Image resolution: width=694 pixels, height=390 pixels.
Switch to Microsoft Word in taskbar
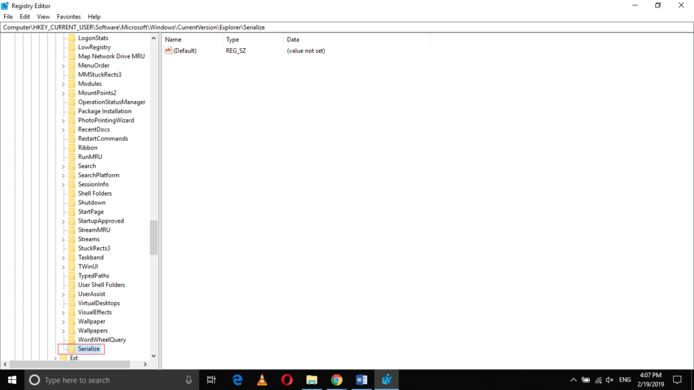click(361, 380)
